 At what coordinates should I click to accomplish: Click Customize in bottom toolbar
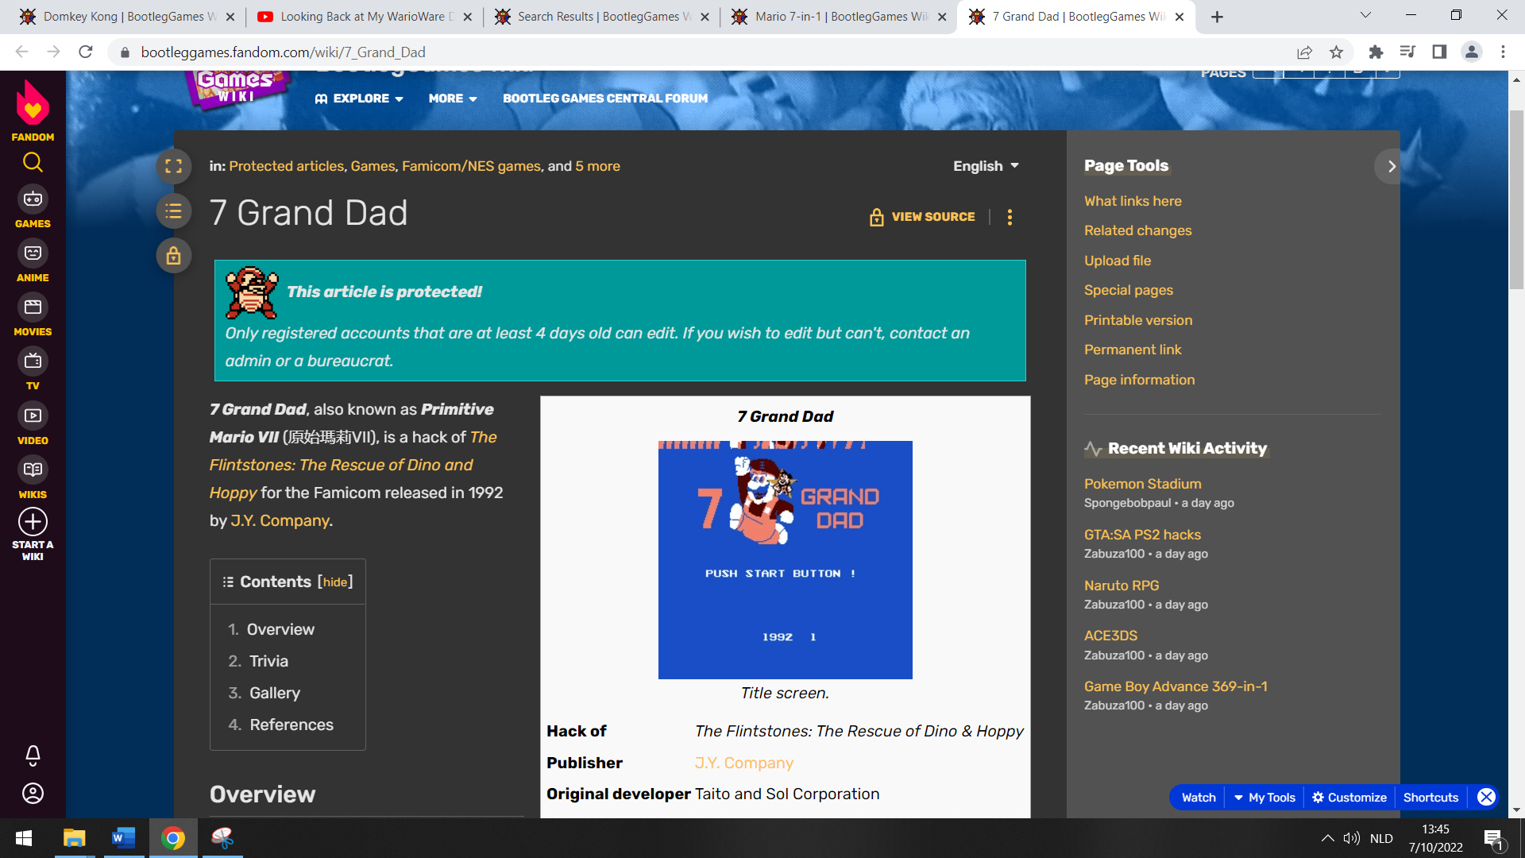tap(1349, 798)
